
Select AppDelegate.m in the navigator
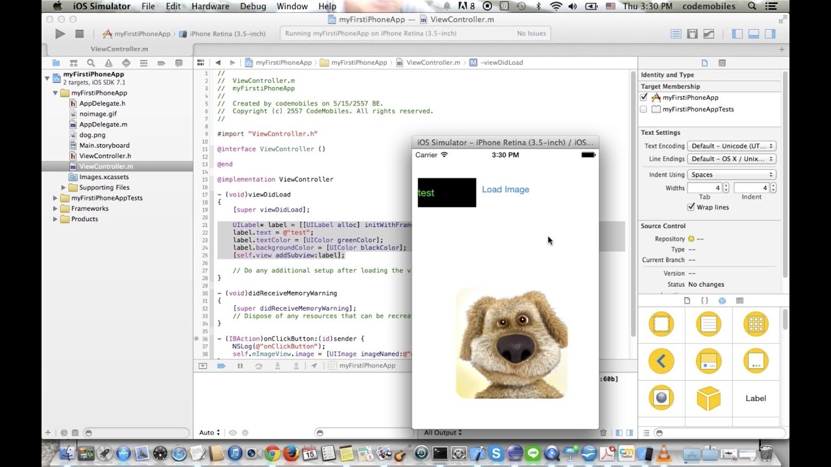point(103,125)
